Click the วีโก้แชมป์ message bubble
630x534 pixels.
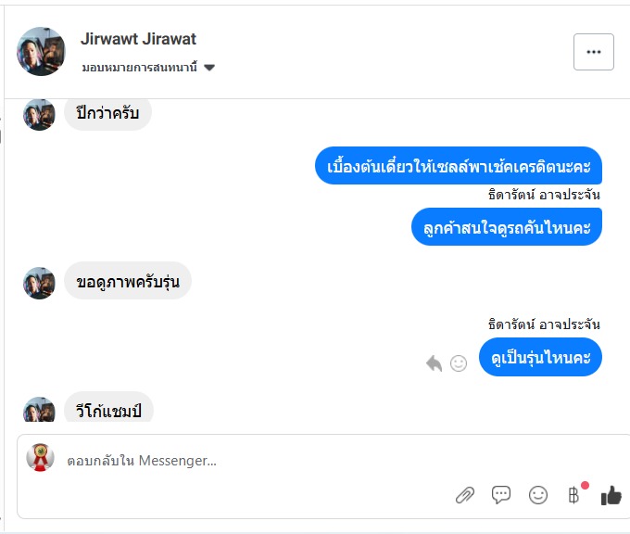tap(108, 408)
